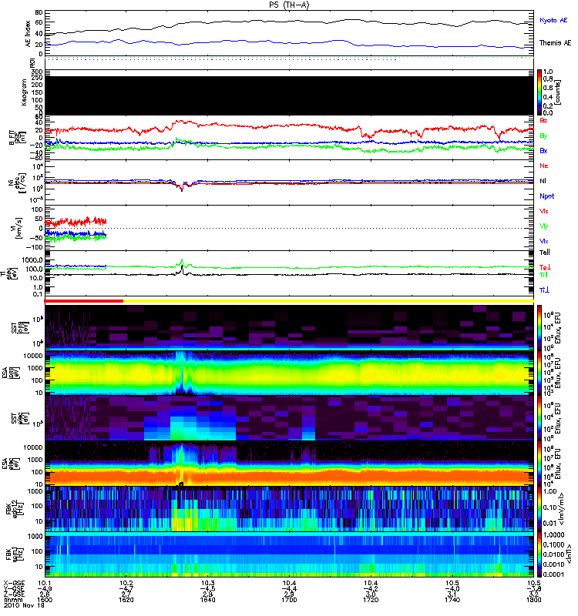Click the [counts] color bar unit label

558,92
